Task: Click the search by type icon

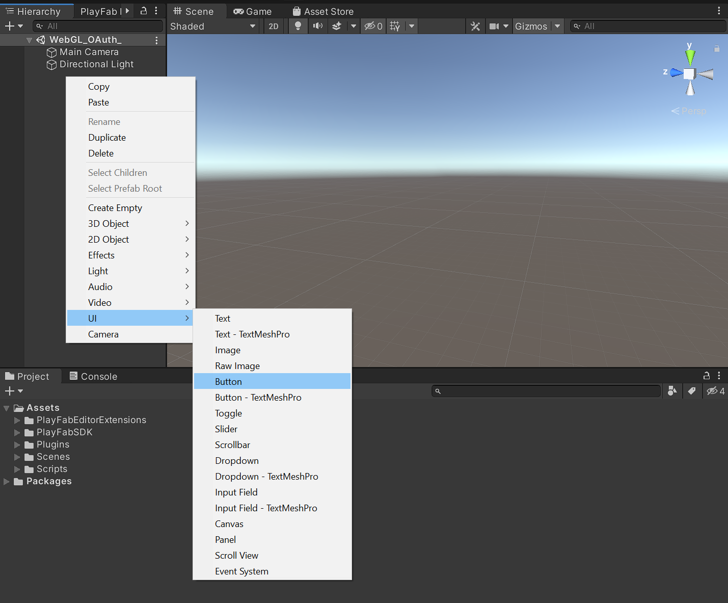Action: [672, 391]
